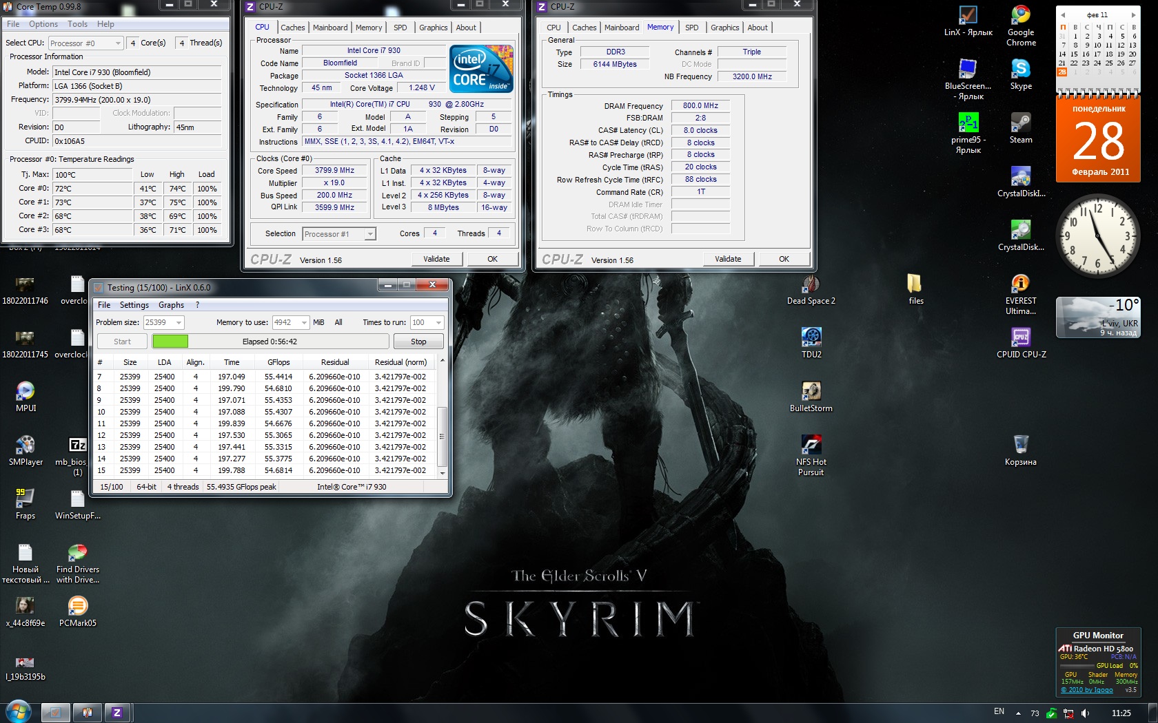Click Core #1 temperature 73°C
The height and width of the screenshot is (723, 1158).
92,202
